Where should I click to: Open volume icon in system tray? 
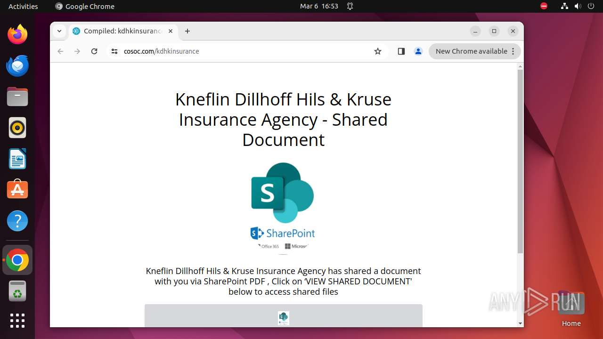click(578, 6)
